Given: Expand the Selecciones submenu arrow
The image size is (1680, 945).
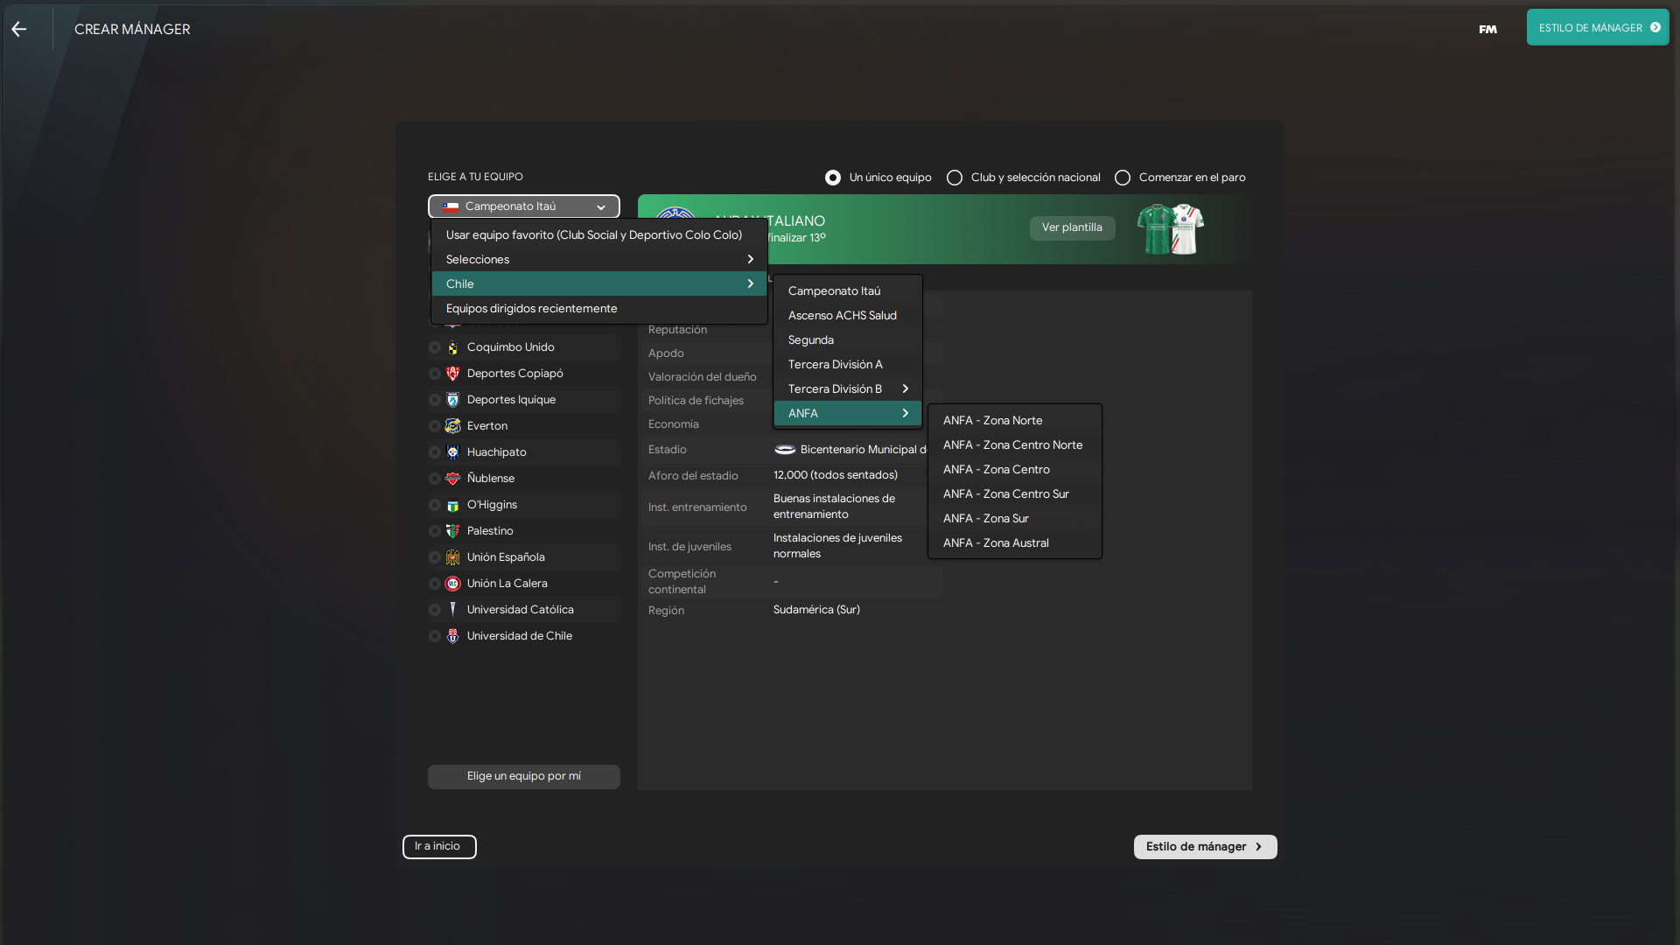Looking at the screenshot, I should (x=750, y=259).
